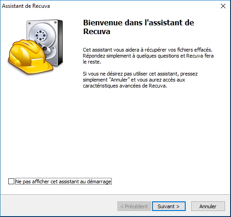Click the screw at the hard drive's top-left corner
Viewport: 231px width, 217px height.
point(29,23)
